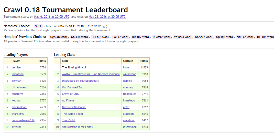The height and width of the screenshot is (134, 274).
Task: Open tabstorm's player profile
Action: tap(17, 94)
